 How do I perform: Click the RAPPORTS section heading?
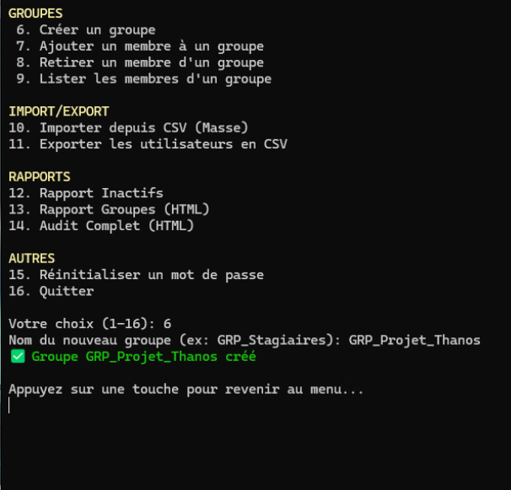coord(40,177)
